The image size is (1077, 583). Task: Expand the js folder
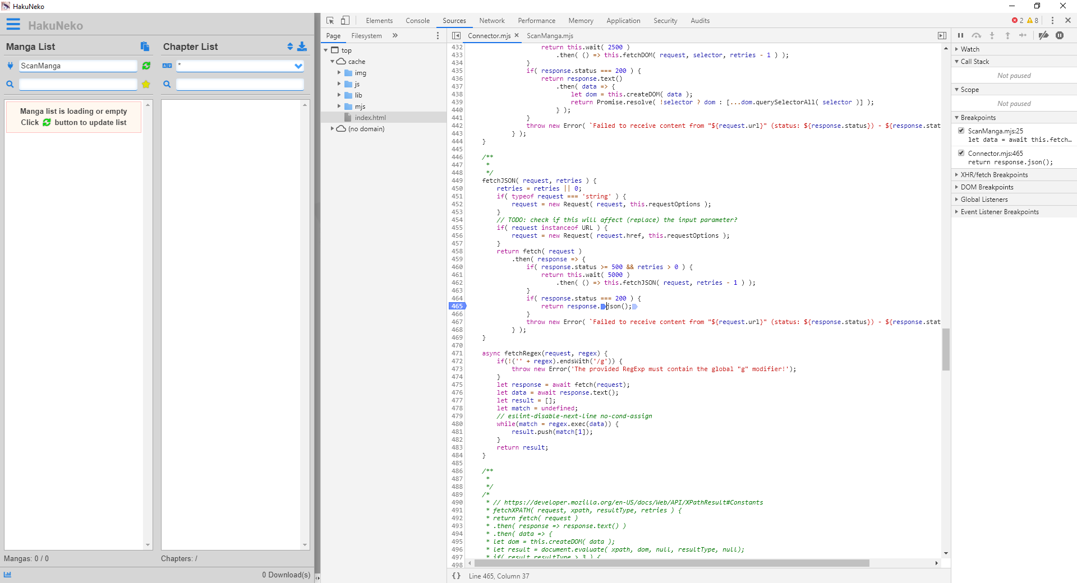coord(339,84)
